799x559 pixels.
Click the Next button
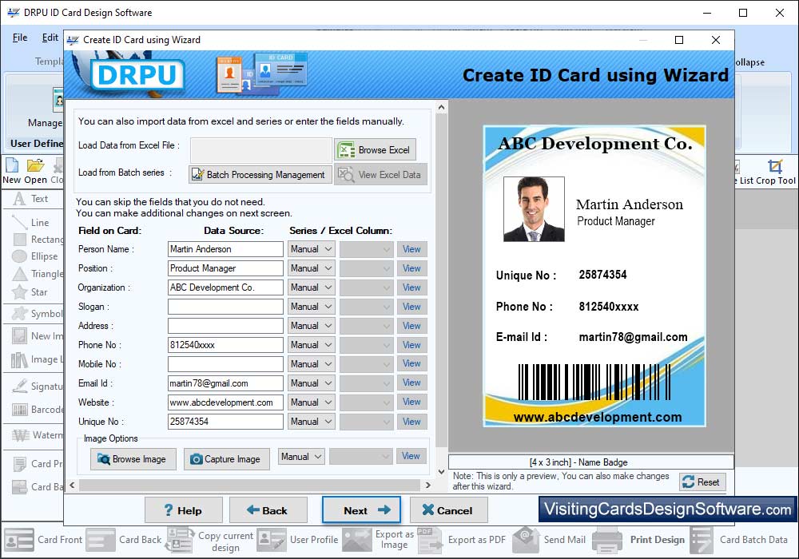point(361,510)
